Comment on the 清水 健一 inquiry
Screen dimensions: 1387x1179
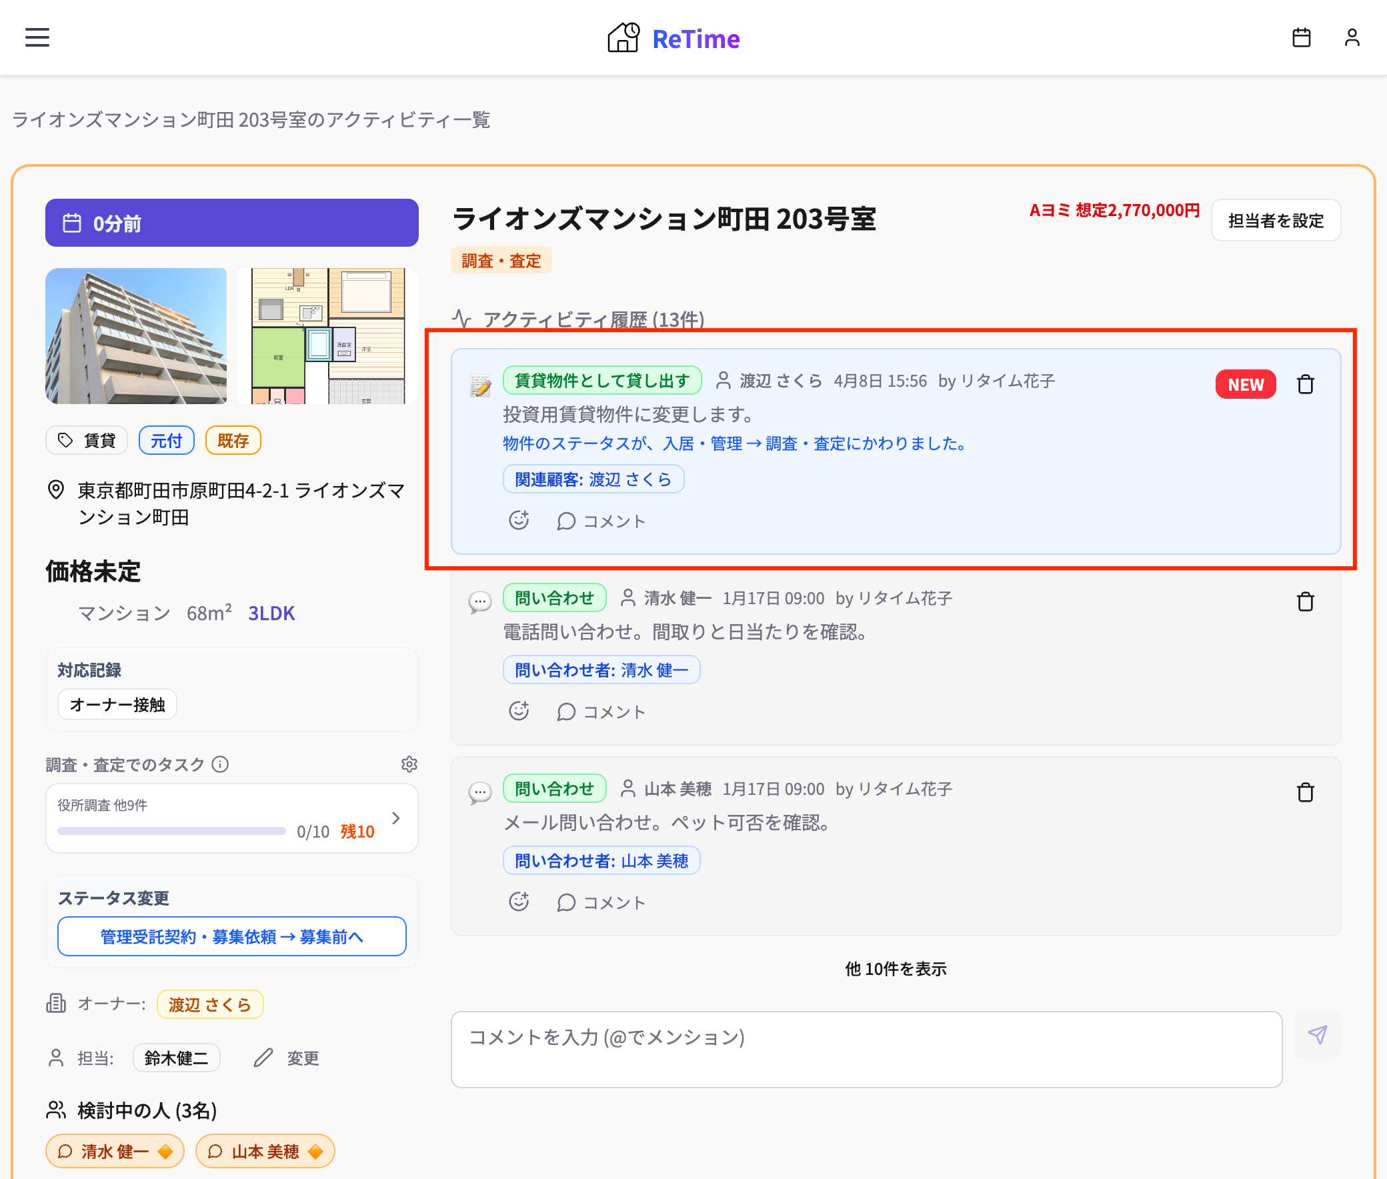[601, 711]
